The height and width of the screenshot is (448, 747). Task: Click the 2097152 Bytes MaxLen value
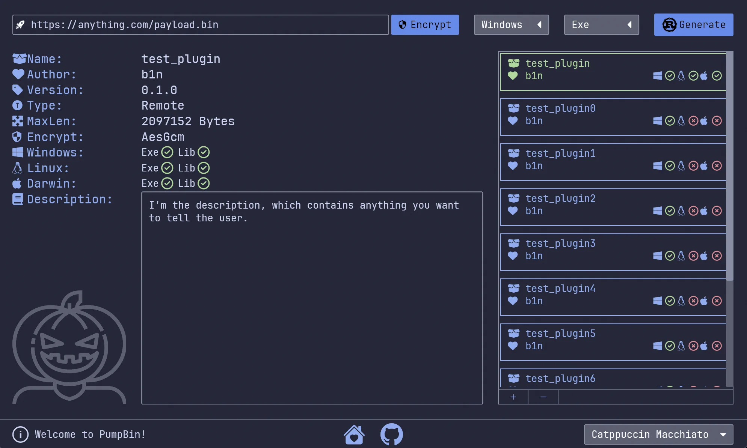point(188,121)
